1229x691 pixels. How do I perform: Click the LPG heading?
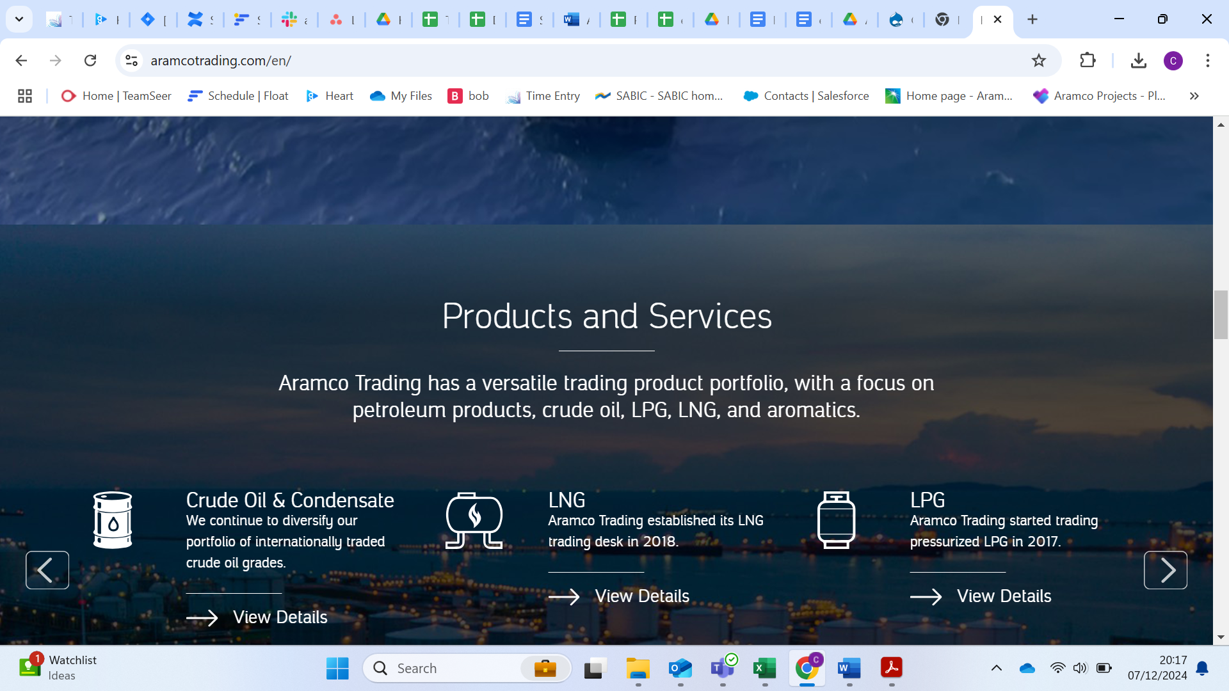(928, 500)
